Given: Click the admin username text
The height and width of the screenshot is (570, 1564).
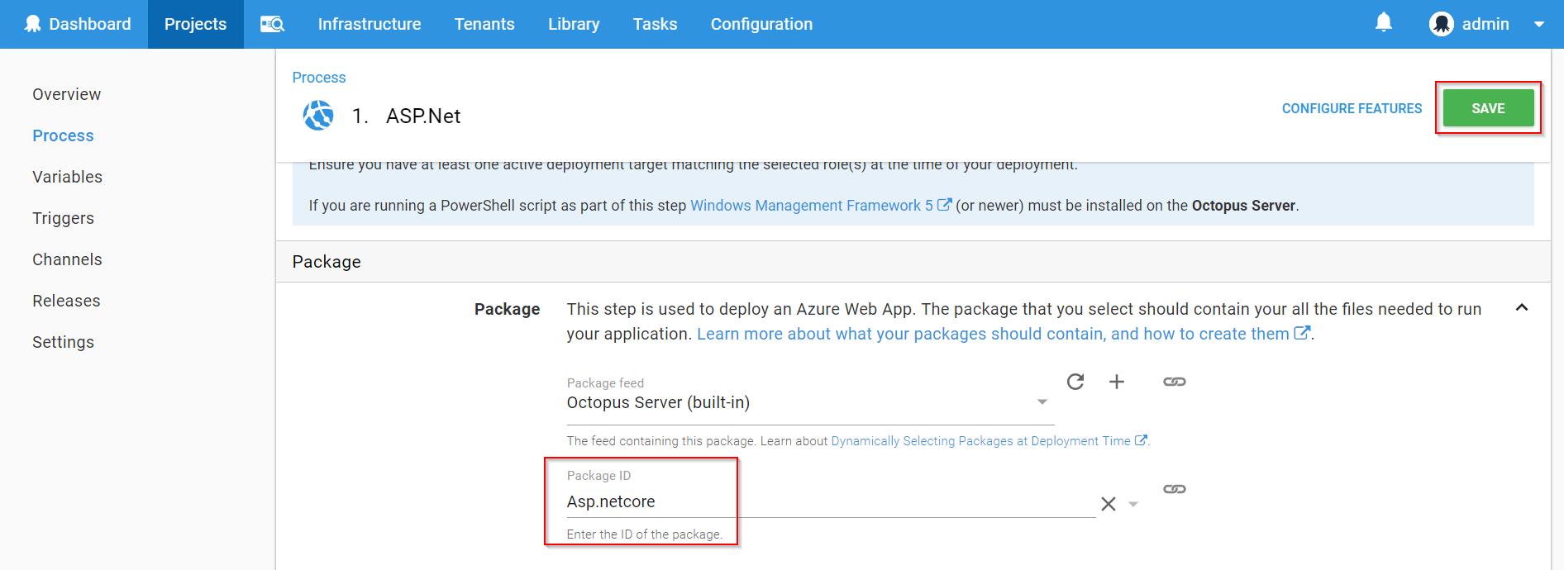Looking at the screenshot, I should (1485, 24).
